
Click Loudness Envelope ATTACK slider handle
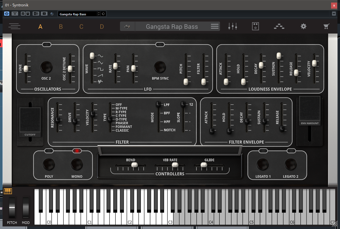pyautogui.click(x=226, y=82)
